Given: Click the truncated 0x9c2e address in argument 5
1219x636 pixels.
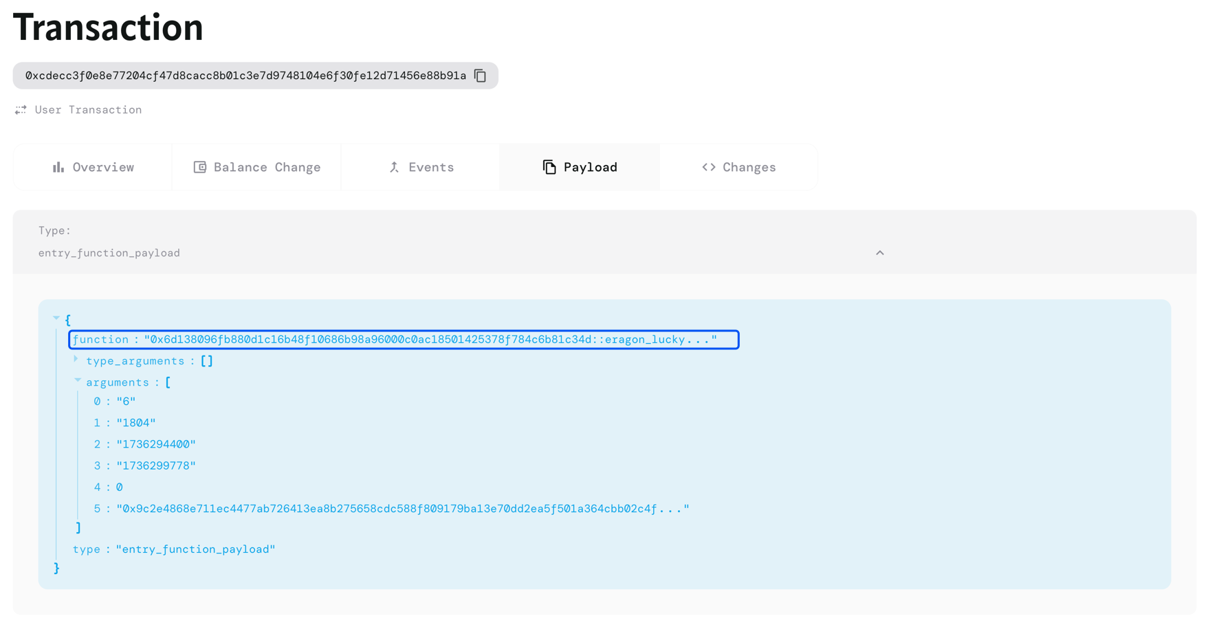Looking at the screenshot, I should 402,508.
